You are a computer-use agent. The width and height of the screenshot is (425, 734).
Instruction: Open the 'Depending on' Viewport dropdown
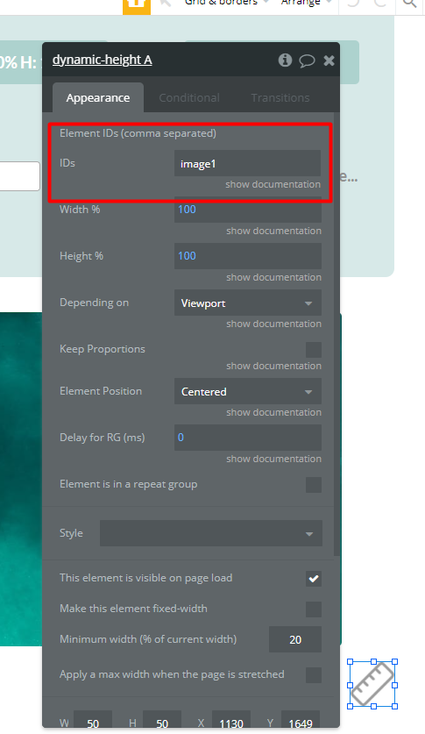248,303
